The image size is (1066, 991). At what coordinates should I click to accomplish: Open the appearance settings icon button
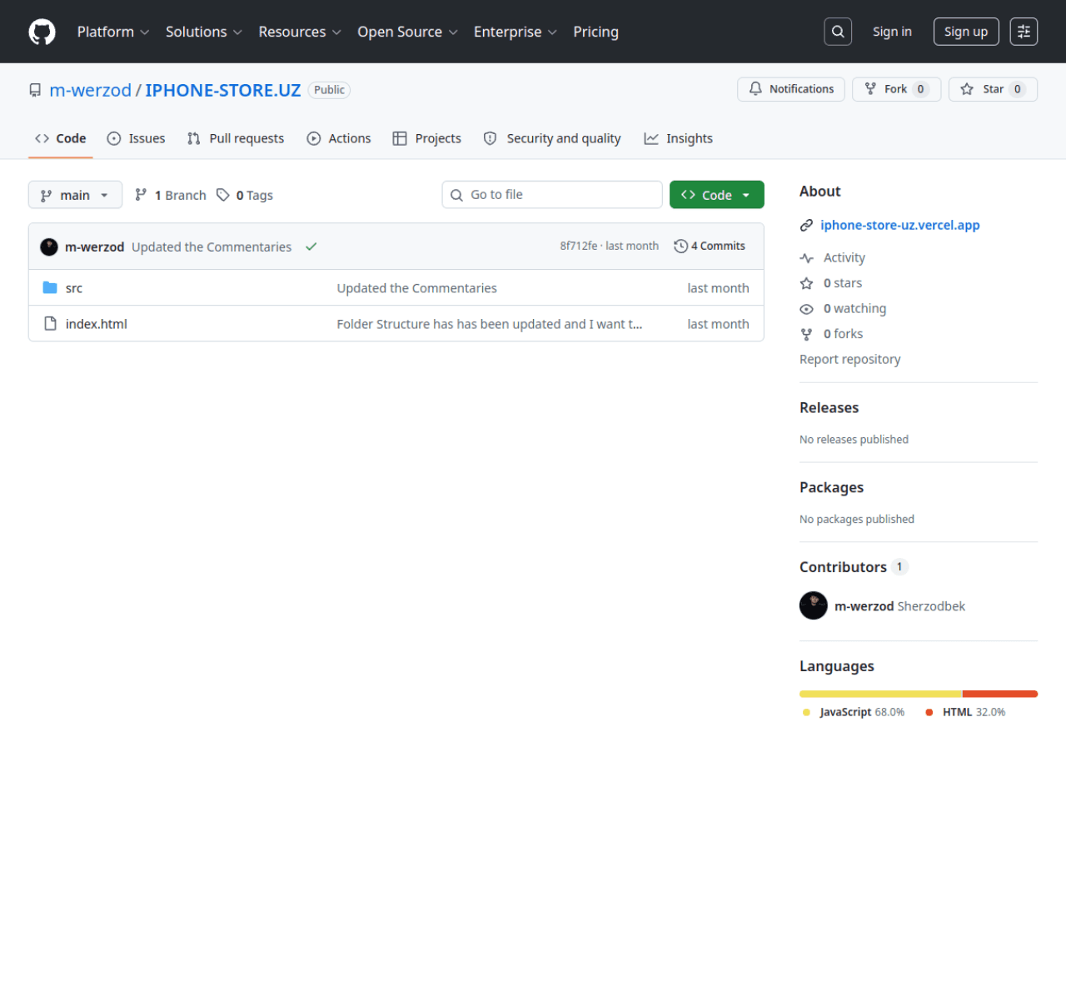pos(1024,32)
